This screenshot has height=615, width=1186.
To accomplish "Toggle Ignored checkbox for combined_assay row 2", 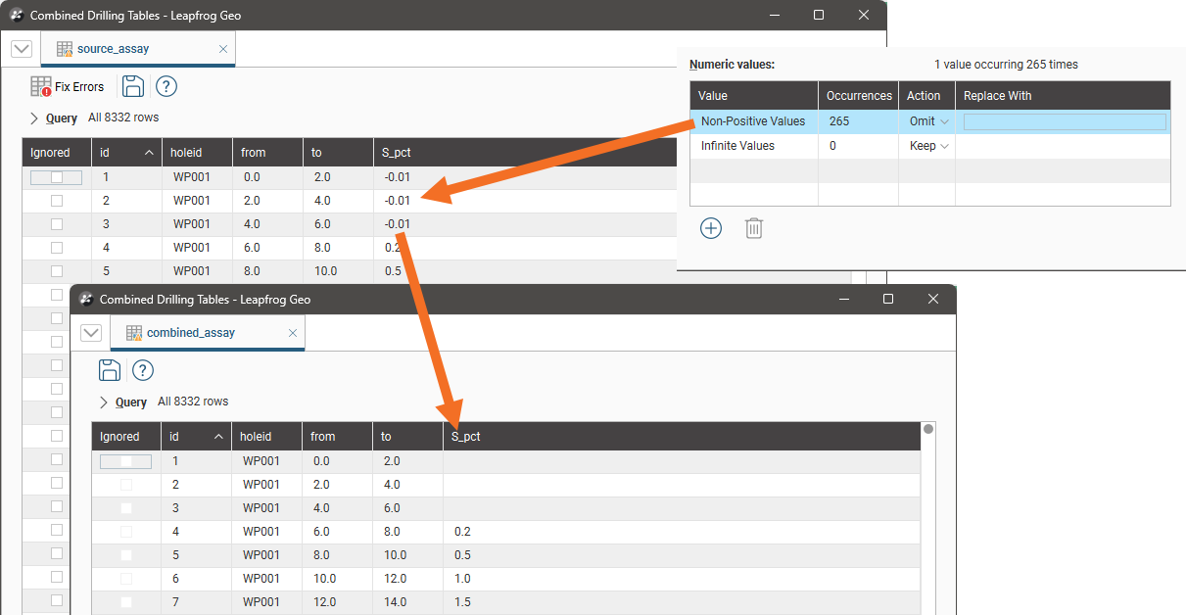I will click(x=126, y=485).
